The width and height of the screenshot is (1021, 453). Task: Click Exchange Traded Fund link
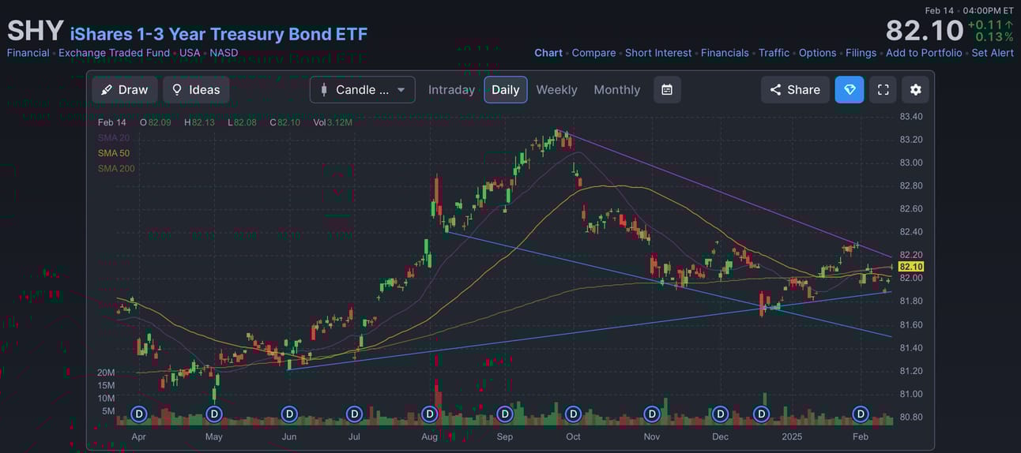click(115, 53)
